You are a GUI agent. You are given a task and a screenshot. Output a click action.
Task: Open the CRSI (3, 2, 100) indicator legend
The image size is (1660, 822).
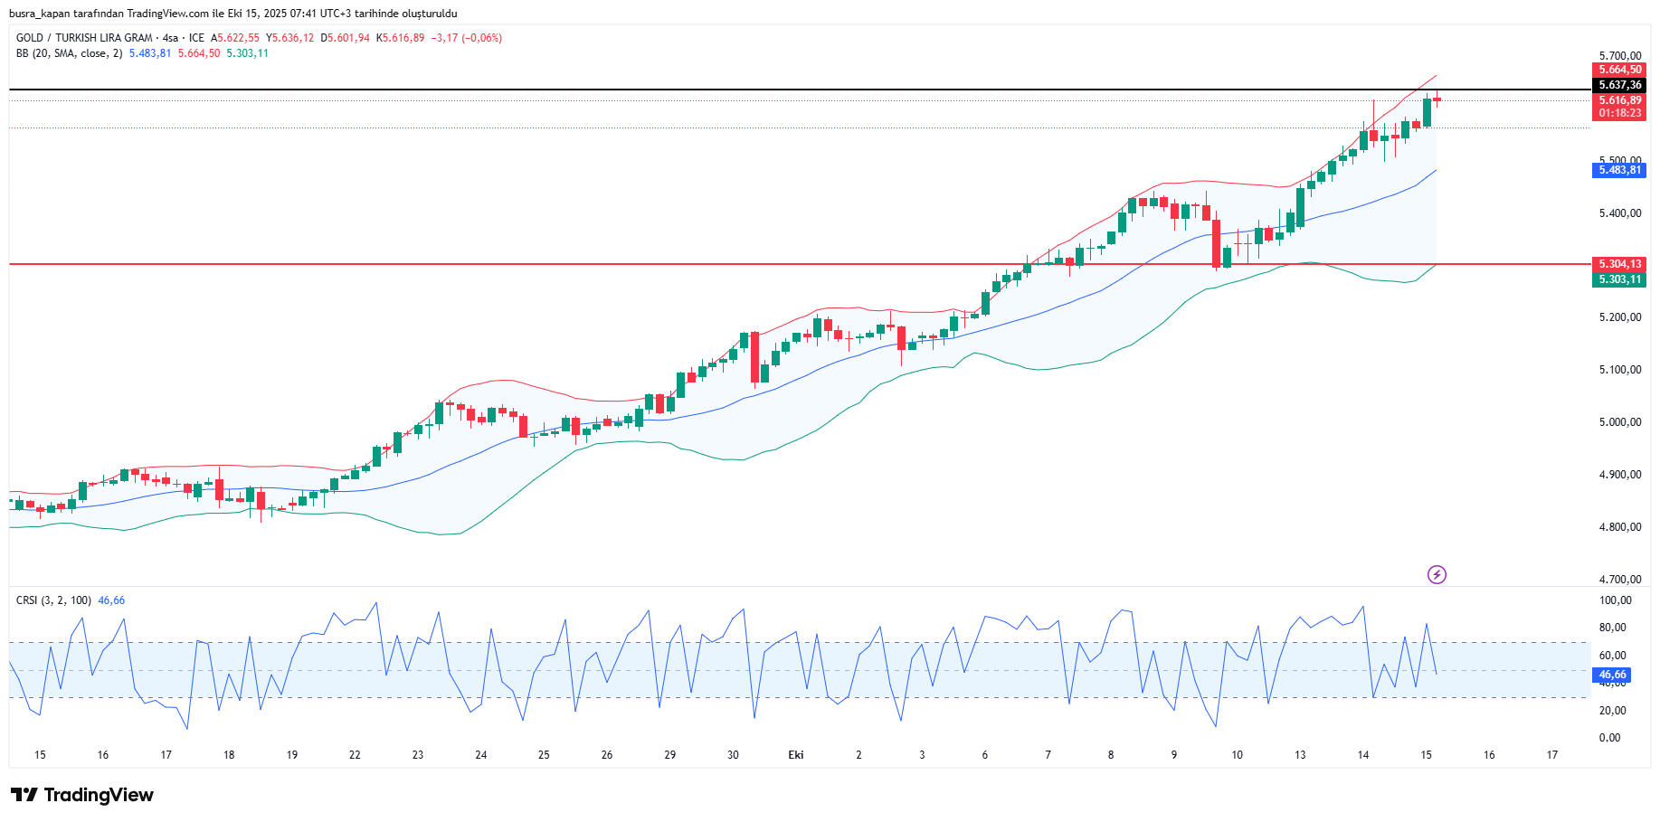[53, 600]
